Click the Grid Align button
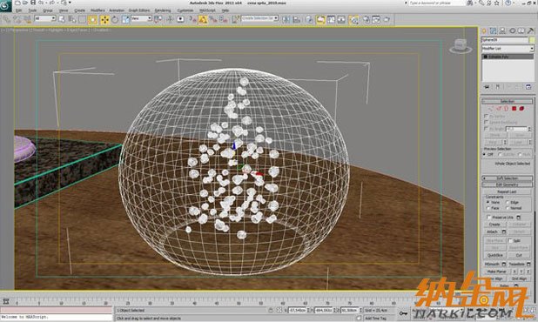Screen dimensions: 538x322 [519, 278]
